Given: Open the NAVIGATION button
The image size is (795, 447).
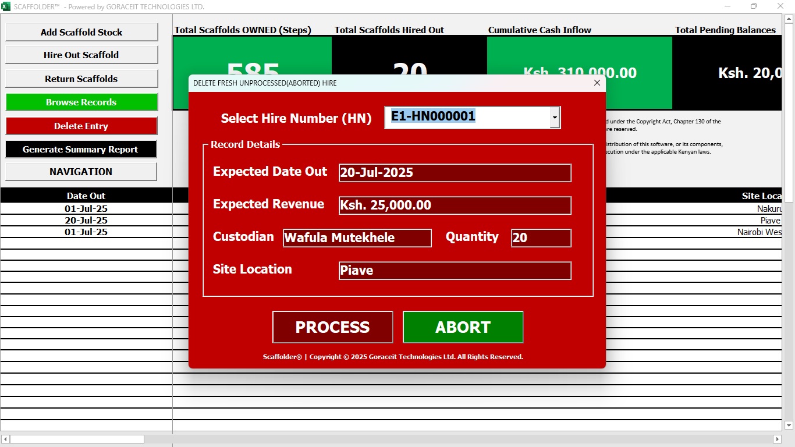Looking at the screenshot, I should 81,172.
